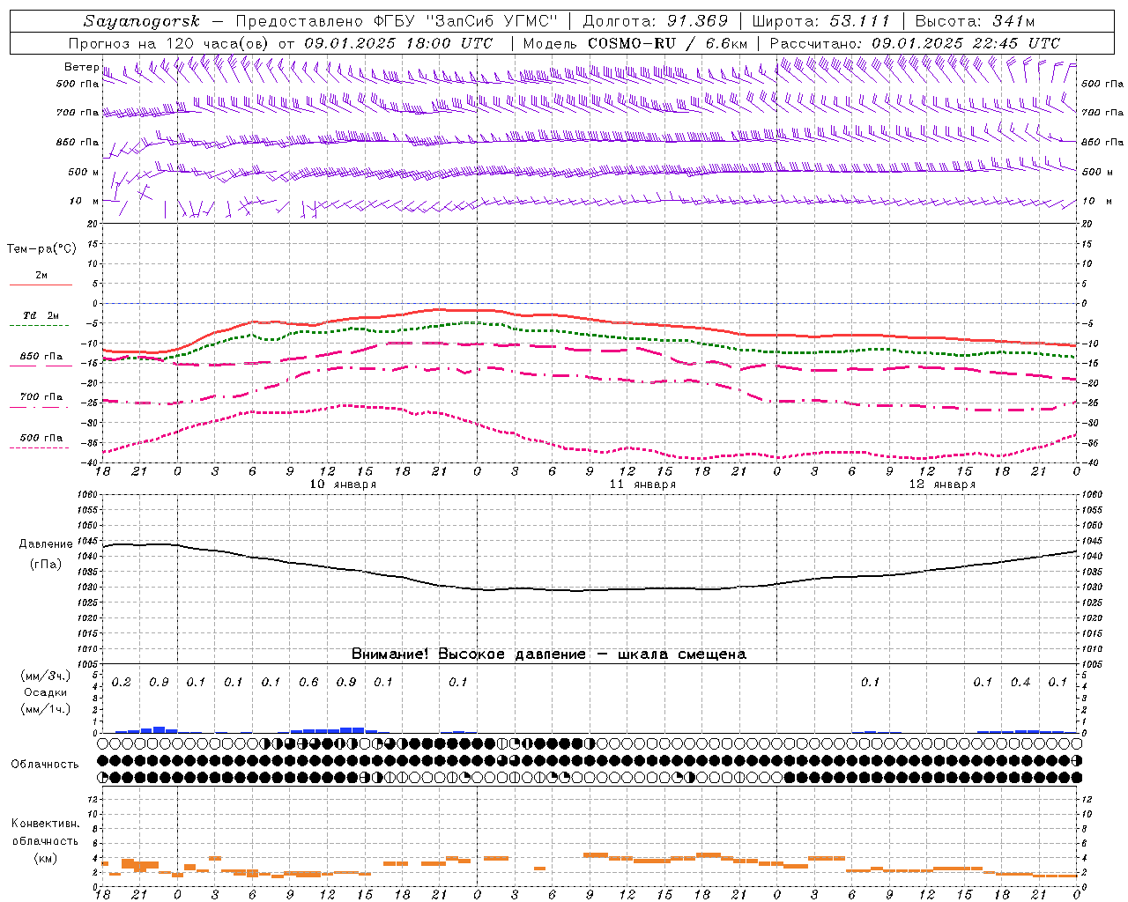The height and width of the screenshot is (902, 1128).
Task: Click the (км) unit label under convective cloudiness
Action: [x=45, y=858]
